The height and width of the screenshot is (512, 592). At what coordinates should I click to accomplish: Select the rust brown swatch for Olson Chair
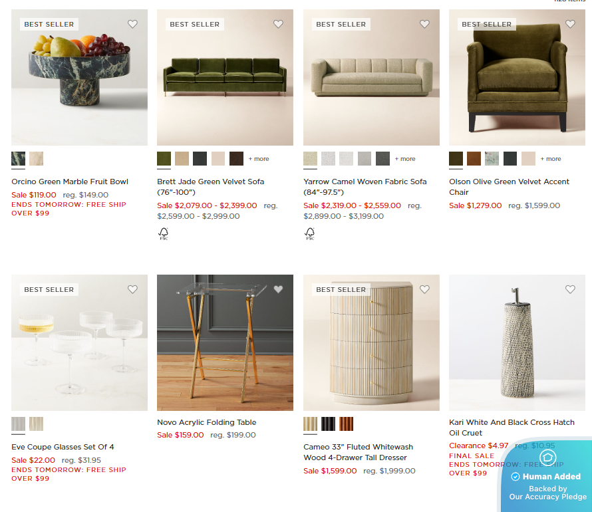[x=474, y=158]
